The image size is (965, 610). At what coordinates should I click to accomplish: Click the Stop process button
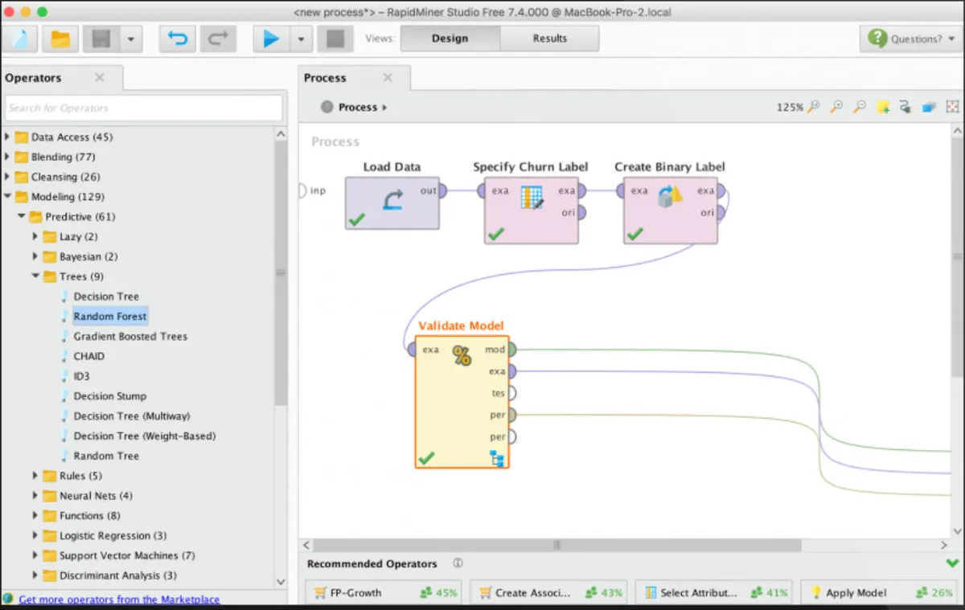pyautogui.click(x=335, y=39)
